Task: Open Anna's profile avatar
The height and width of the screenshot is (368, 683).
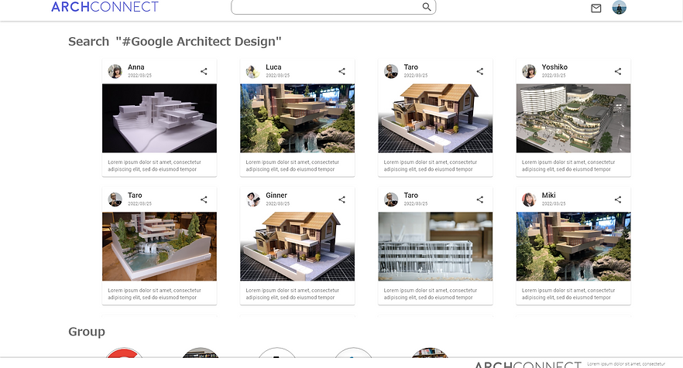Action: (115, 71)
